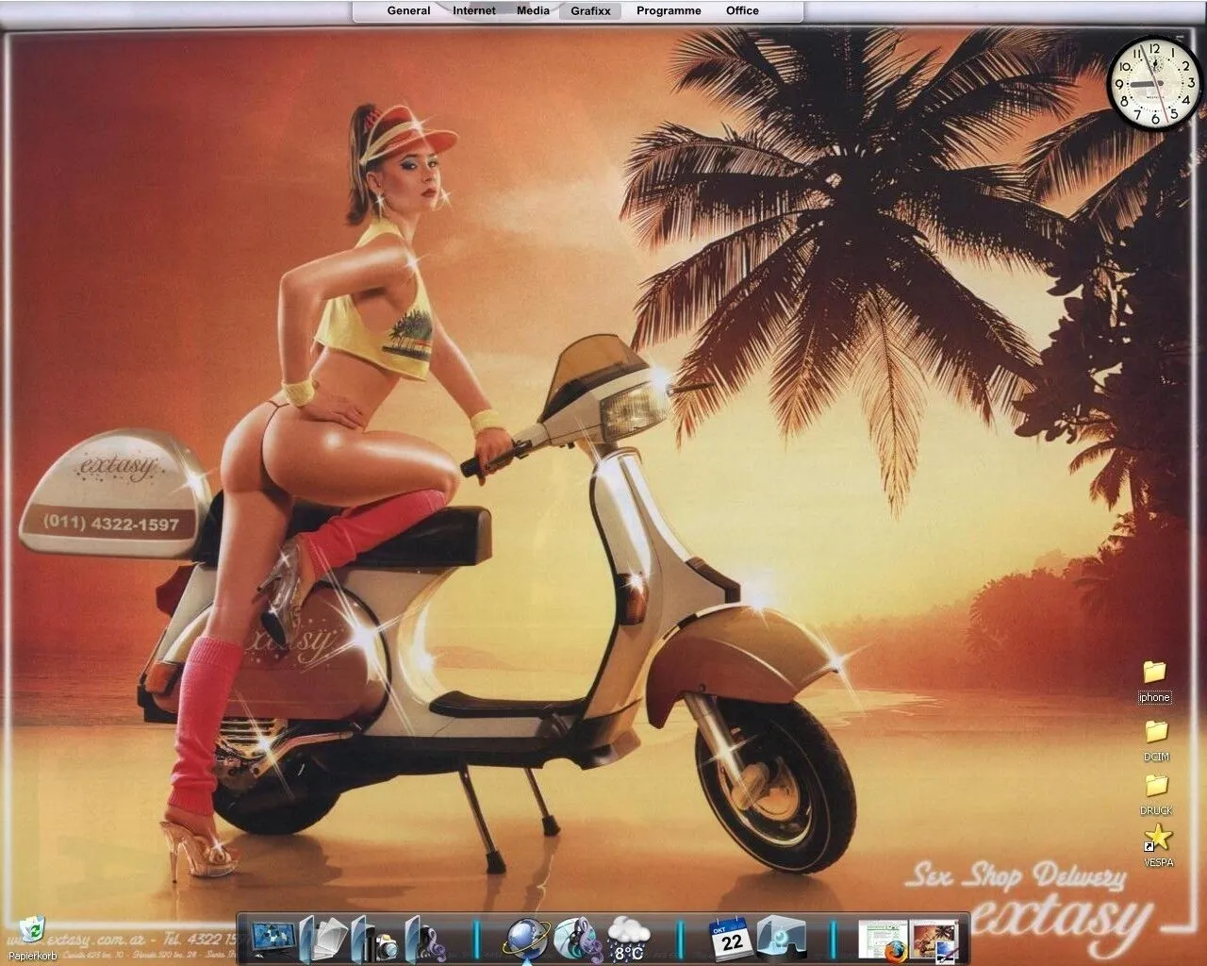Open the DRUCK folder
The height and width of the screenshot is (966, 1207).
coord(1156,785)
